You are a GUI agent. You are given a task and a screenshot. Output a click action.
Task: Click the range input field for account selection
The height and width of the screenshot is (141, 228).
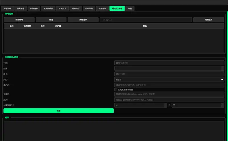(x=145, y=20)
